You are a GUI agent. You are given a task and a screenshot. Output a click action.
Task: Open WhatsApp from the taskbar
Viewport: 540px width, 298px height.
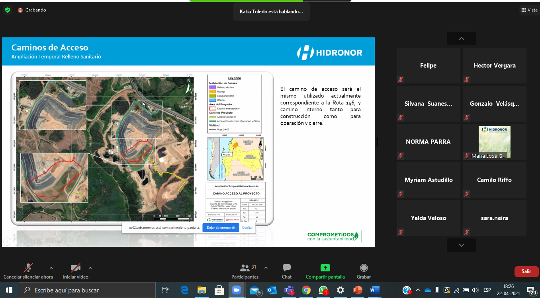[x=323, y=290]
